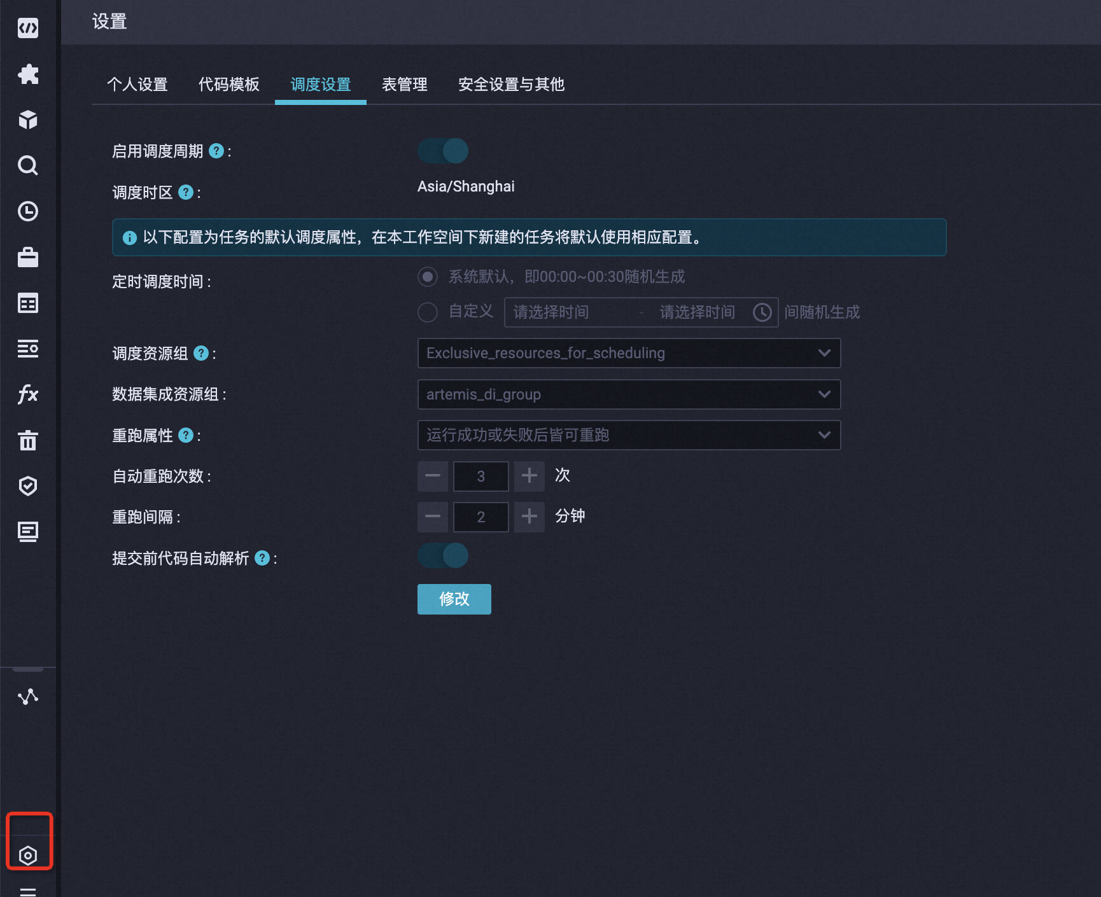The image size is (1101, 897).
Task: Select the 系统默认 radio option
Action: click(x=428, y=277)
